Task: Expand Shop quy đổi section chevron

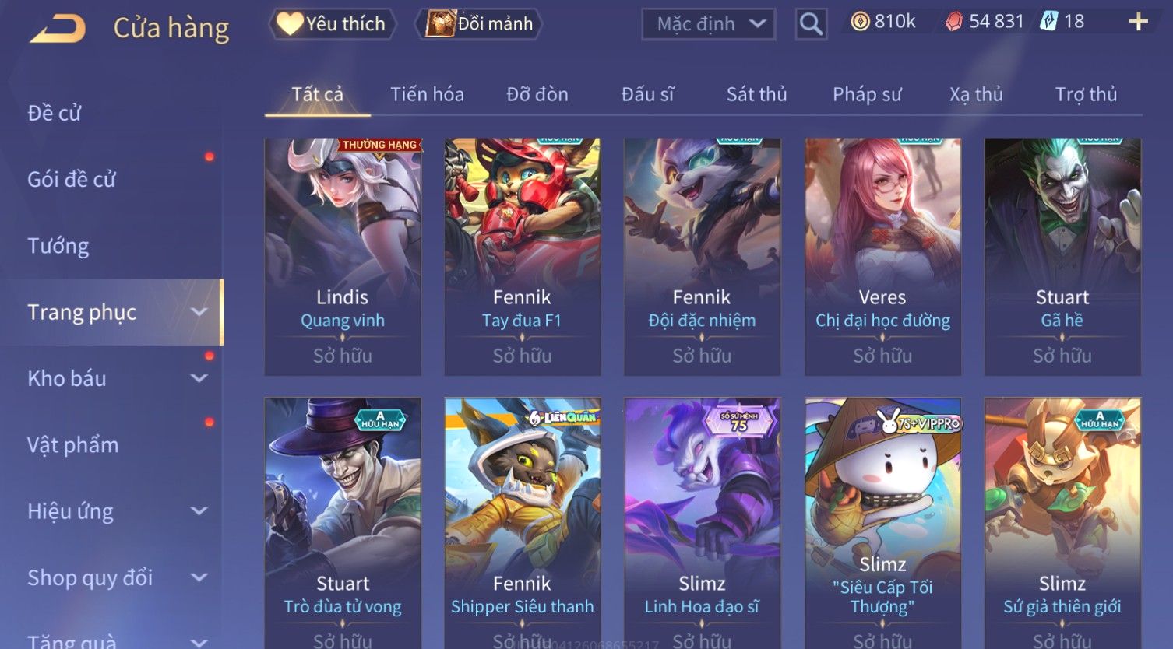Action: 199,577
